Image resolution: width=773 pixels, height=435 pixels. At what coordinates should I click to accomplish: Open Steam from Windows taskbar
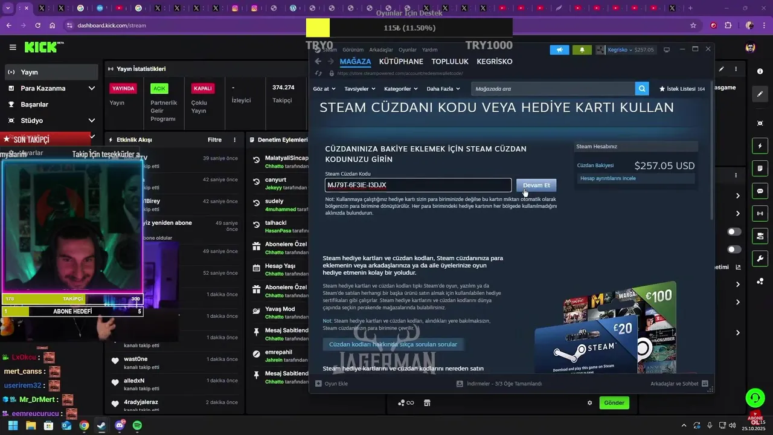101,425
